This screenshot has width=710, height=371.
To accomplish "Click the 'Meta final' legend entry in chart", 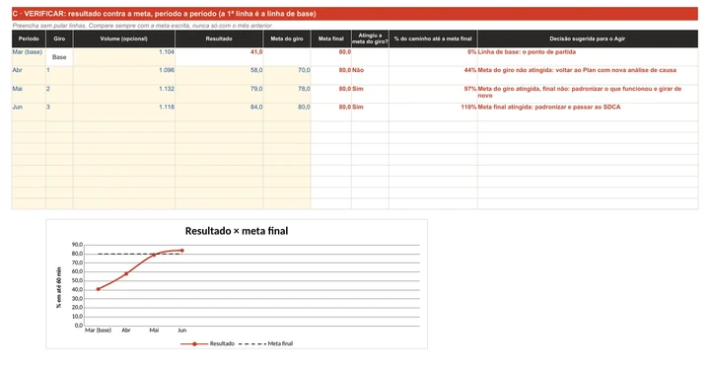I will coord(266,343).
